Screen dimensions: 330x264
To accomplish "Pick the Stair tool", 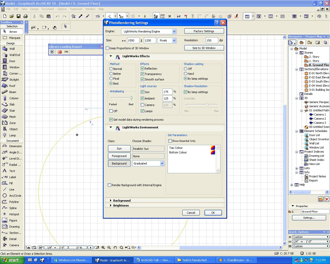I will tap(12, 111).
